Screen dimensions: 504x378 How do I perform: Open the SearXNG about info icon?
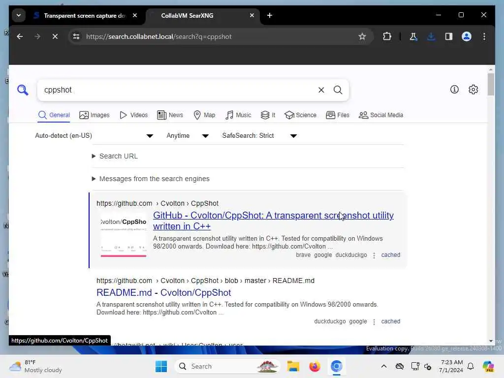[454, 90]
